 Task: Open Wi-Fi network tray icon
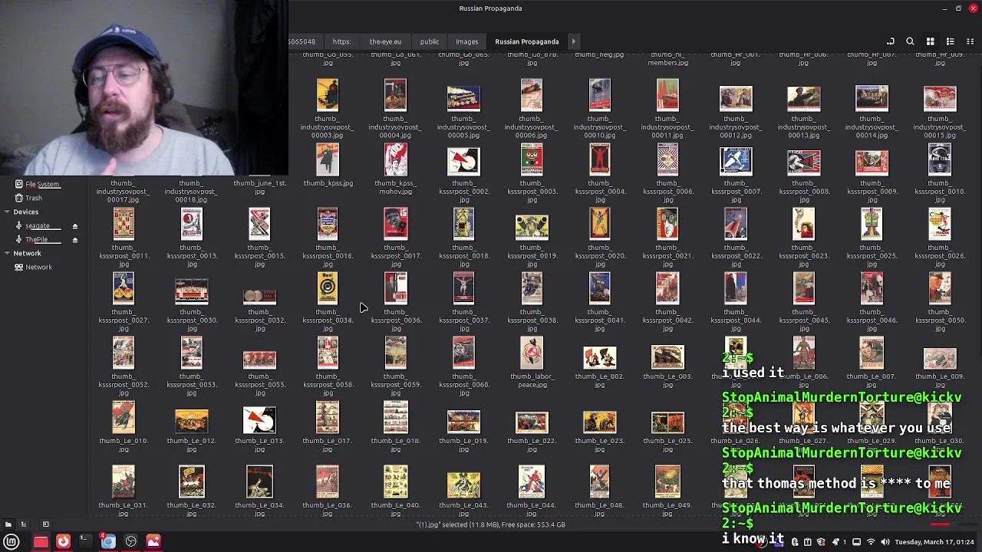[x=871, y=542]
